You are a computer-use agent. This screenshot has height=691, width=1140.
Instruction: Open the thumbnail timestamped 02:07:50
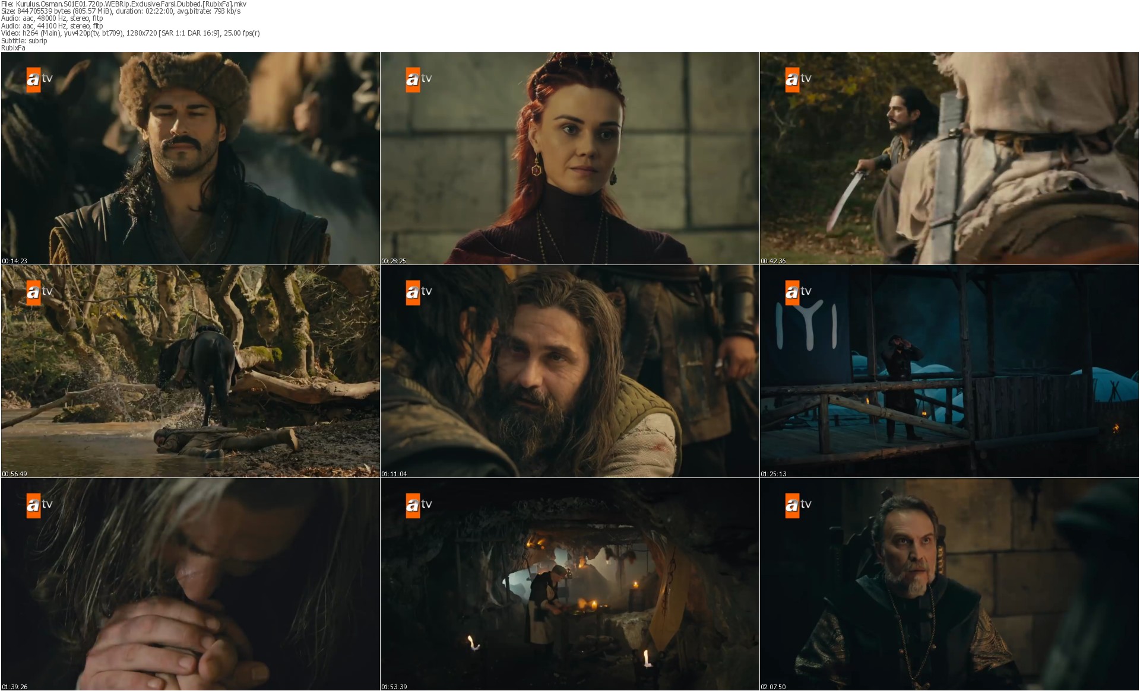(949, 584)
